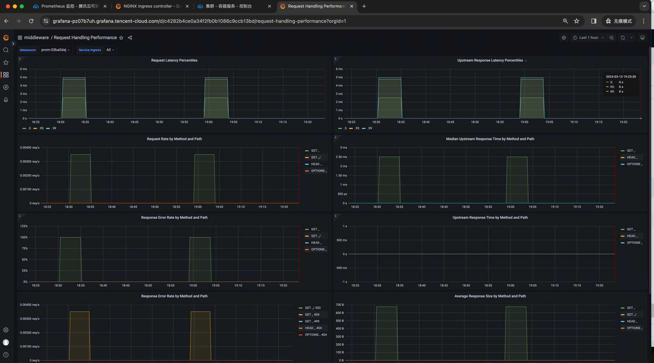Zoom out the time range

[612, 38]
